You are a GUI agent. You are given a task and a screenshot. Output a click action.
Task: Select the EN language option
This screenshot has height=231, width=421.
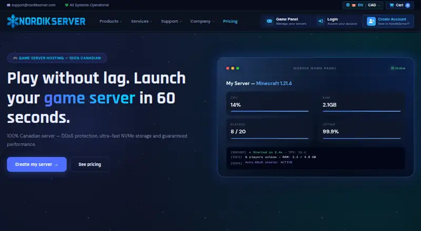pyautogui.click(x=360, y=5)
